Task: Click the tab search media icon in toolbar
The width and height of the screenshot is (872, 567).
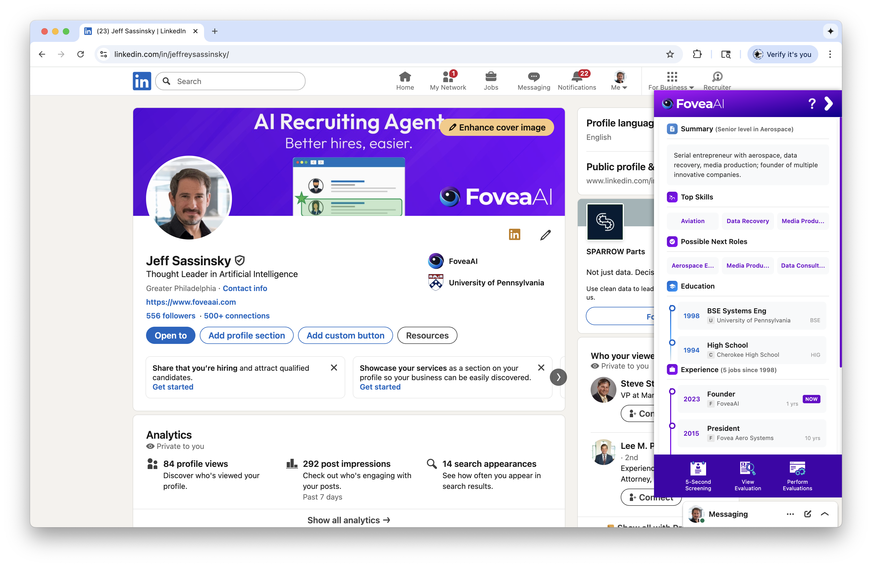Action: 725,54
